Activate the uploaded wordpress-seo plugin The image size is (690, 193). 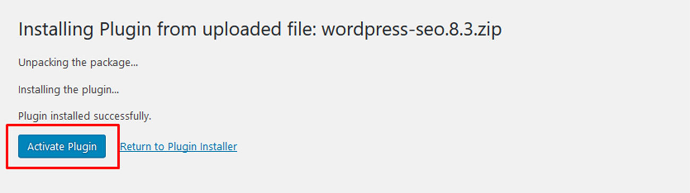click(62, 146)
